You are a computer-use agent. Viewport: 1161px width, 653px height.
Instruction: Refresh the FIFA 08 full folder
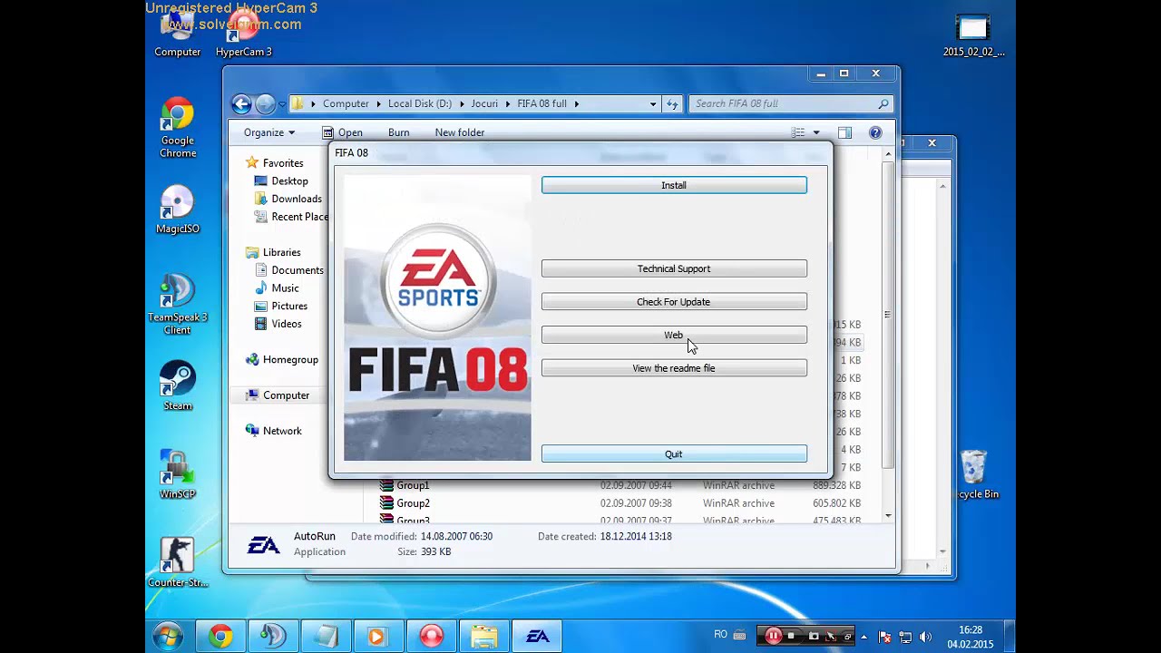click(x=672, y=104)
